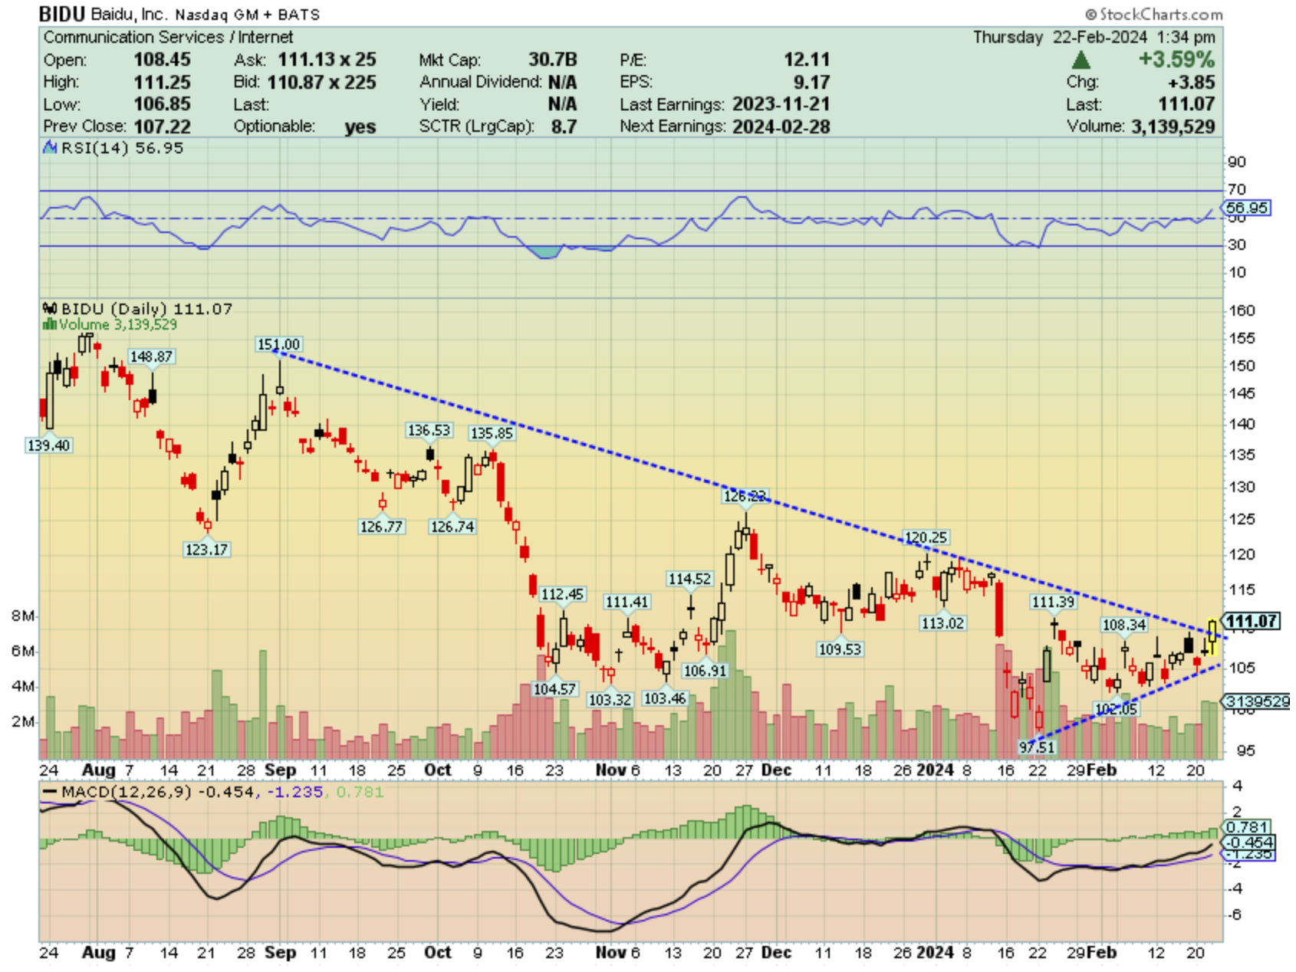Image resolution: width=1296 pixels, height=972 pixels.
Task: Click the MACD histogram value tag 0.781
Action: [1247, 827]
